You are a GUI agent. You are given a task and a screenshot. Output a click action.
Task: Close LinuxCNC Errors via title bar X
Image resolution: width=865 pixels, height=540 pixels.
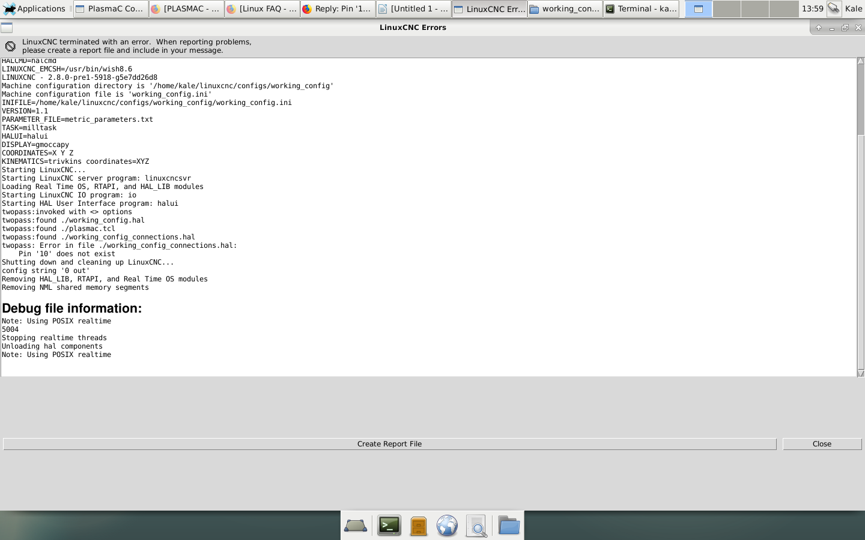858,28
